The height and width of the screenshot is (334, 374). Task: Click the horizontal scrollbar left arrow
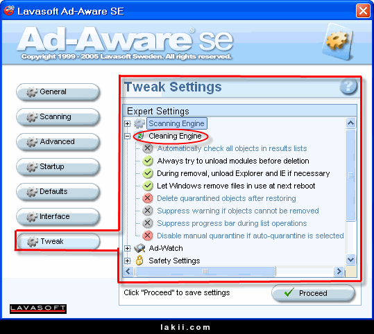coord(128,272)
